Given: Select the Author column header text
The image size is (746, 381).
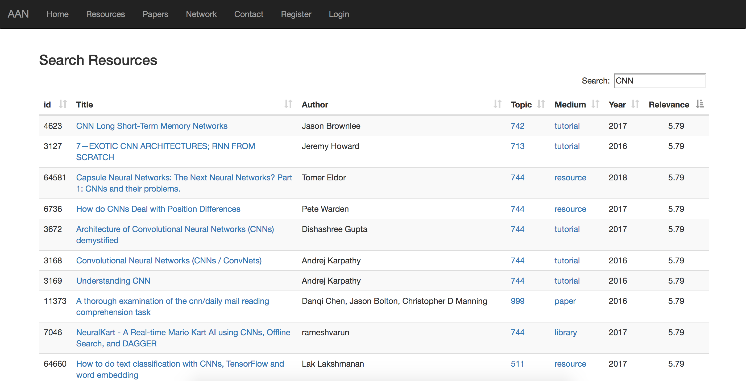Looking at the screenshot, I should [x=315, y=105].
